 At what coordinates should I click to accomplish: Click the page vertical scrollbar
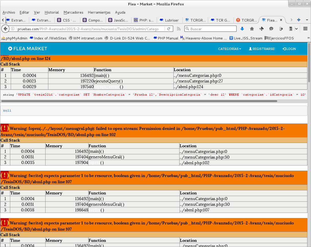pos(309,63)
